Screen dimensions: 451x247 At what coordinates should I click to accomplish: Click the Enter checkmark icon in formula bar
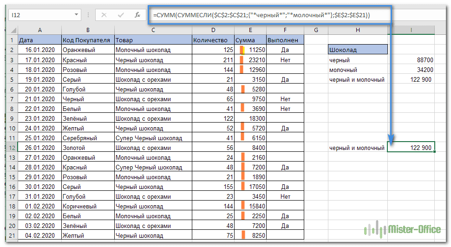(x=121, y=15)
